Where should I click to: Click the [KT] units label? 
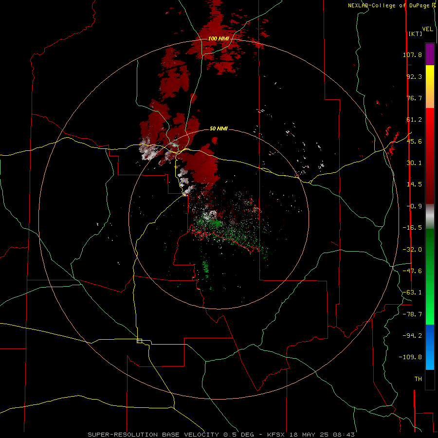pyautogui.click(x=415, y=34)
